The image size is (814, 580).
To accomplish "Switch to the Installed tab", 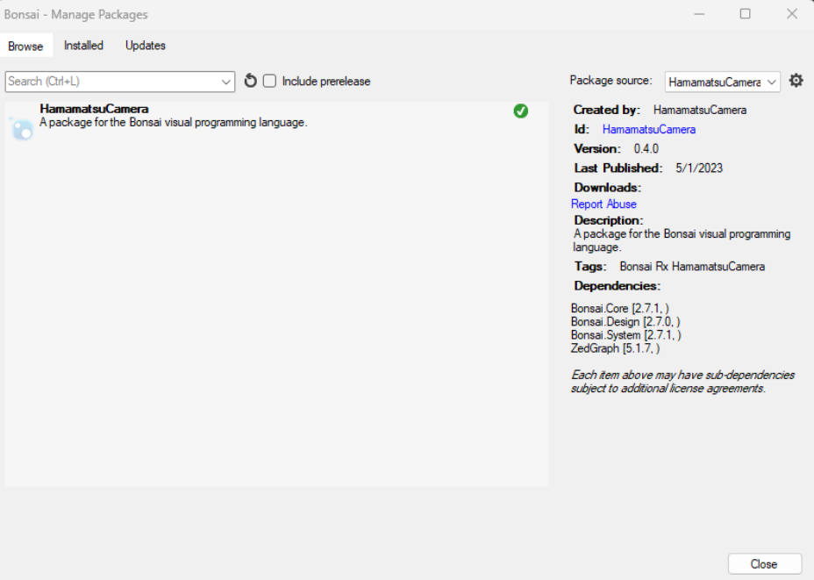I will (x=83, y=46).
